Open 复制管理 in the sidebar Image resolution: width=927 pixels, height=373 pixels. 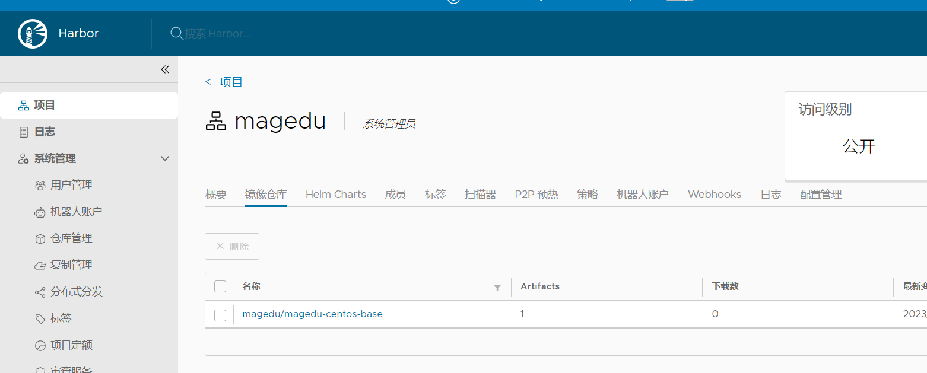tap(71, 266)
